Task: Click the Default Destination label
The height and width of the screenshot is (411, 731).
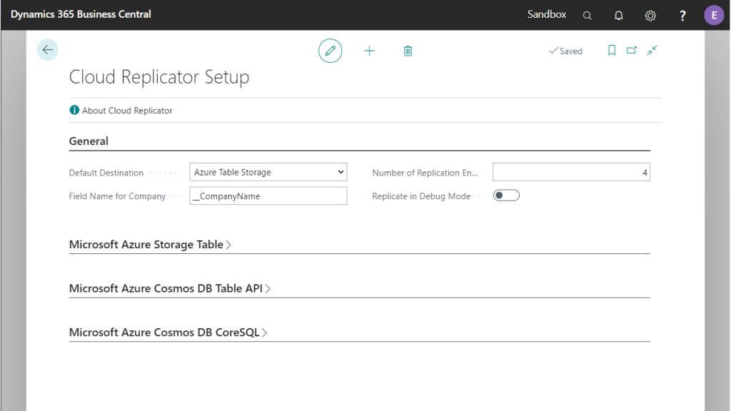Action: pyautogui.click(x=106, y=173)
